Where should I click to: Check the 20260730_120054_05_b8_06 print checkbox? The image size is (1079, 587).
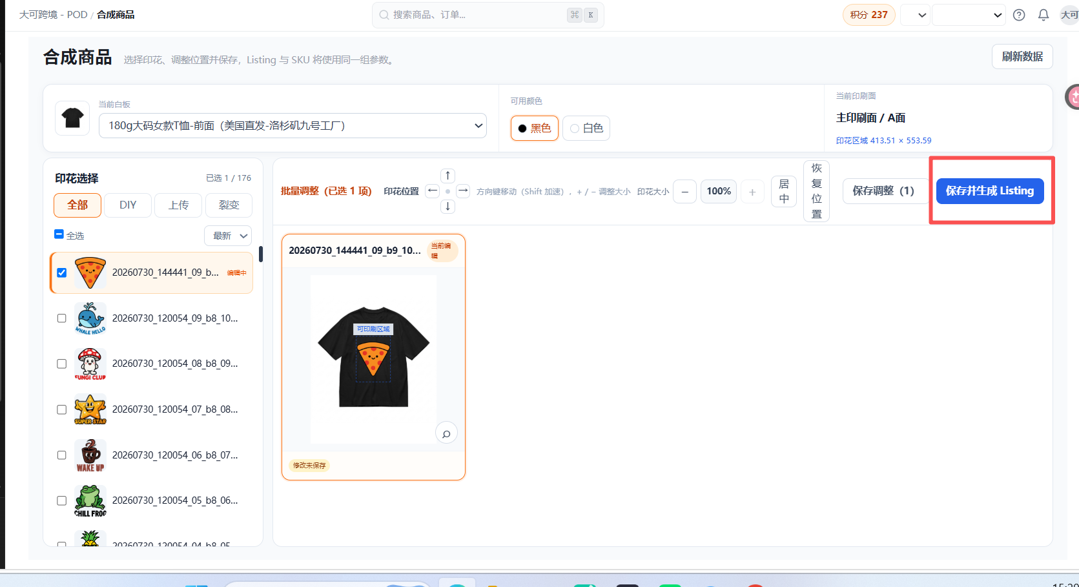coord(62,500)
